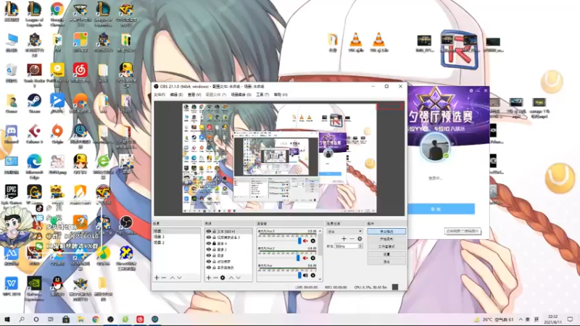This screenshot has width=580, height=326.
Task: Click the 退出 button in OBS controls
Action: point(386,262)
